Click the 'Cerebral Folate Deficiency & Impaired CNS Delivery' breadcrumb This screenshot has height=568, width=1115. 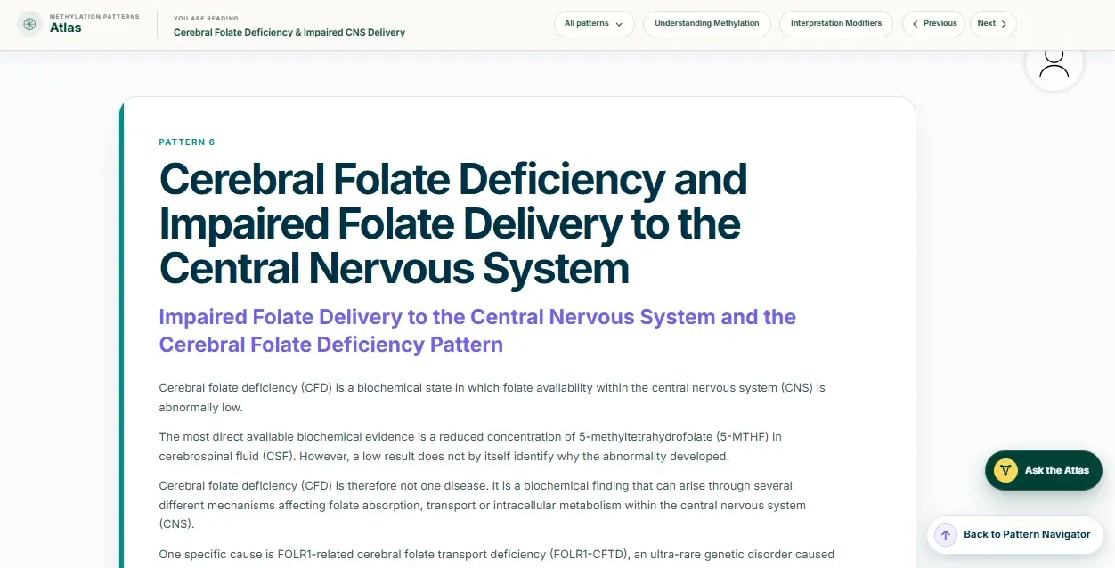pyautogui.click(x=289, y=32)
